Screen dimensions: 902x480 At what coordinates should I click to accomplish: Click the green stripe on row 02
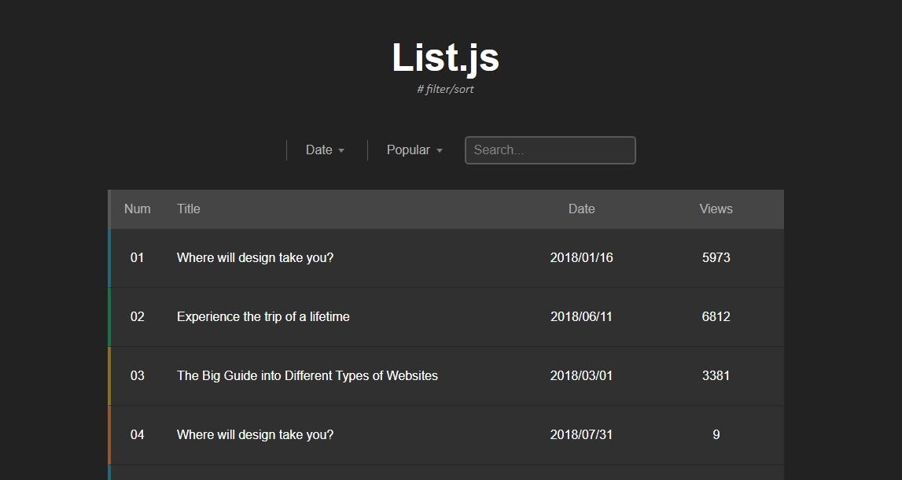(x=111, y=316)
